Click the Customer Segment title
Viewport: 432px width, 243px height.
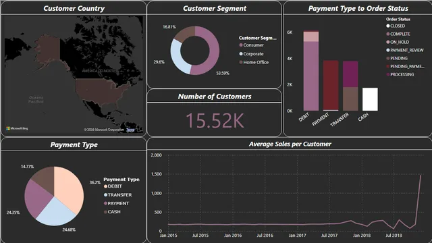[215, 9]
